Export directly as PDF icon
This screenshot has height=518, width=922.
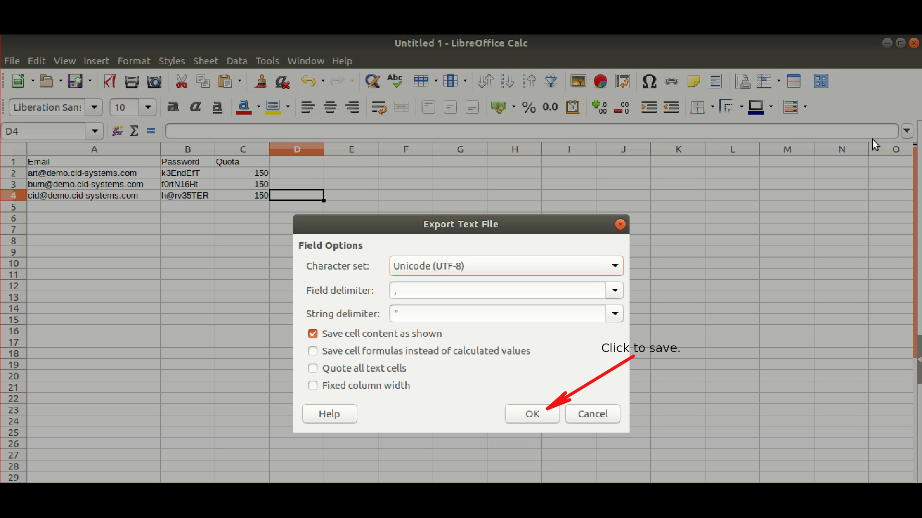click(x=110, y=81)
